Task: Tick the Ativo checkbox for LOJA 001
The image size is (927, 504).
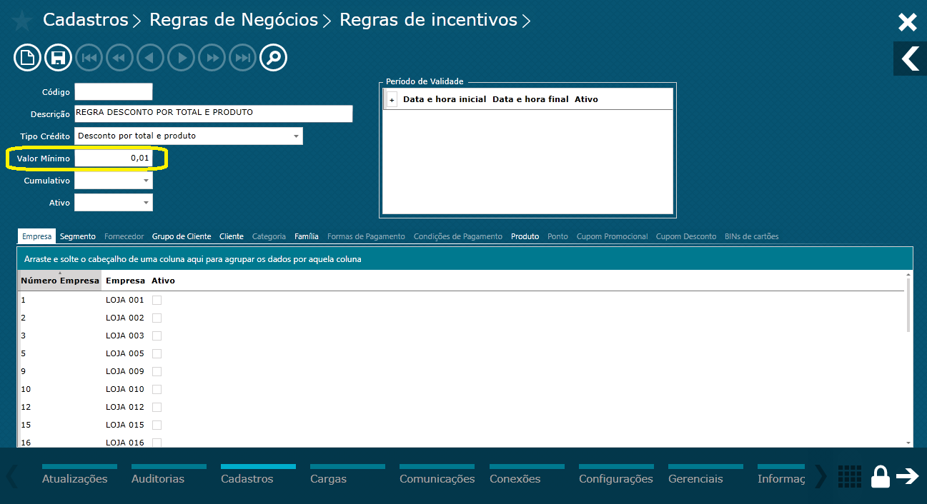Action: (157, 300)
